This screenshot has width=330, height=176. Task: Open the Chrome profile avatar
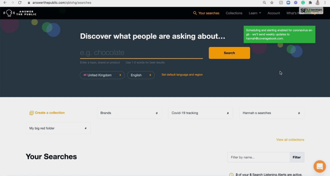pyautogui.click(x=318, y=3)
